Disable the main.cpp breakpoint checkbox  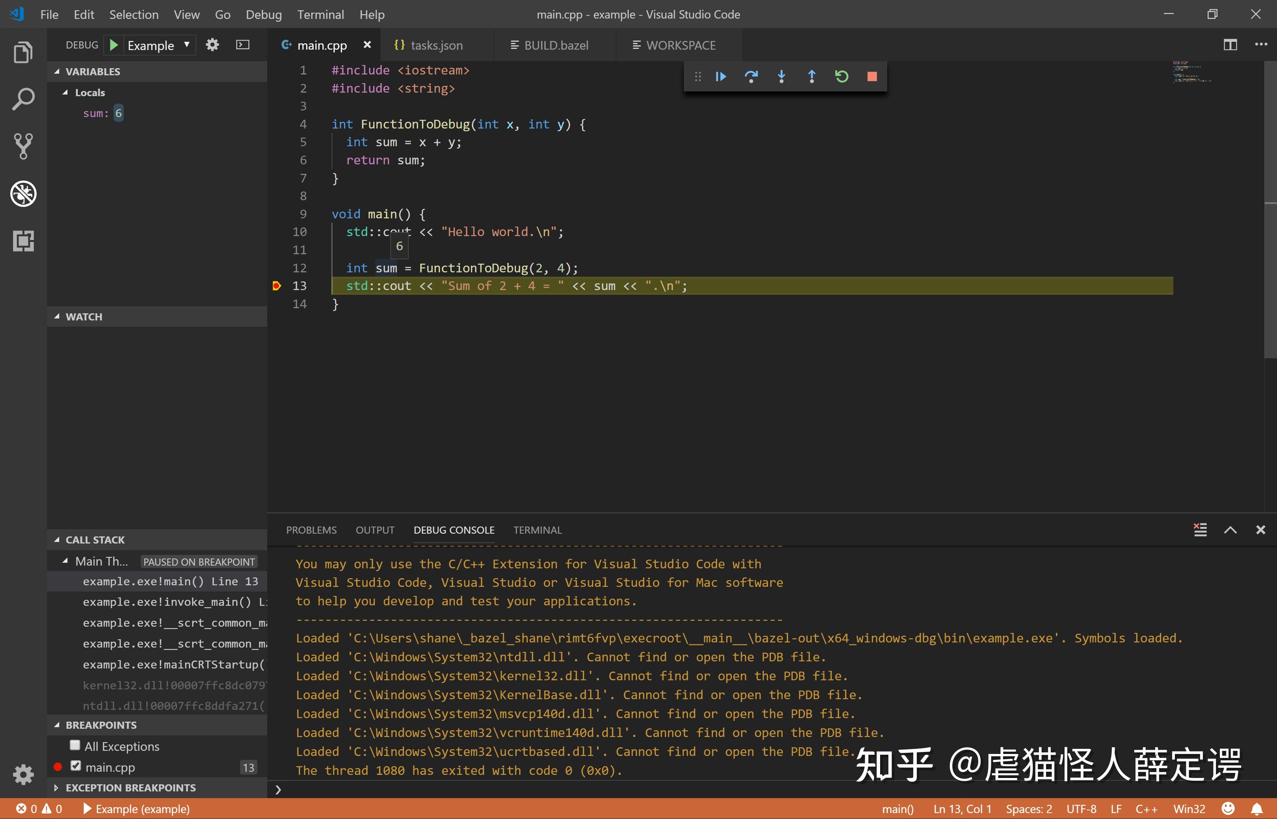click(x=76, y=766)
